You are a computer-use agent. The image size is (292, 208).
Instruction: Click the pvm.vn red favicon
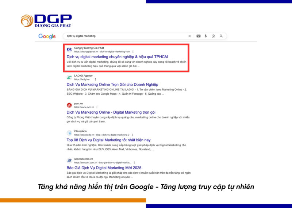click(x=69, y=105)
